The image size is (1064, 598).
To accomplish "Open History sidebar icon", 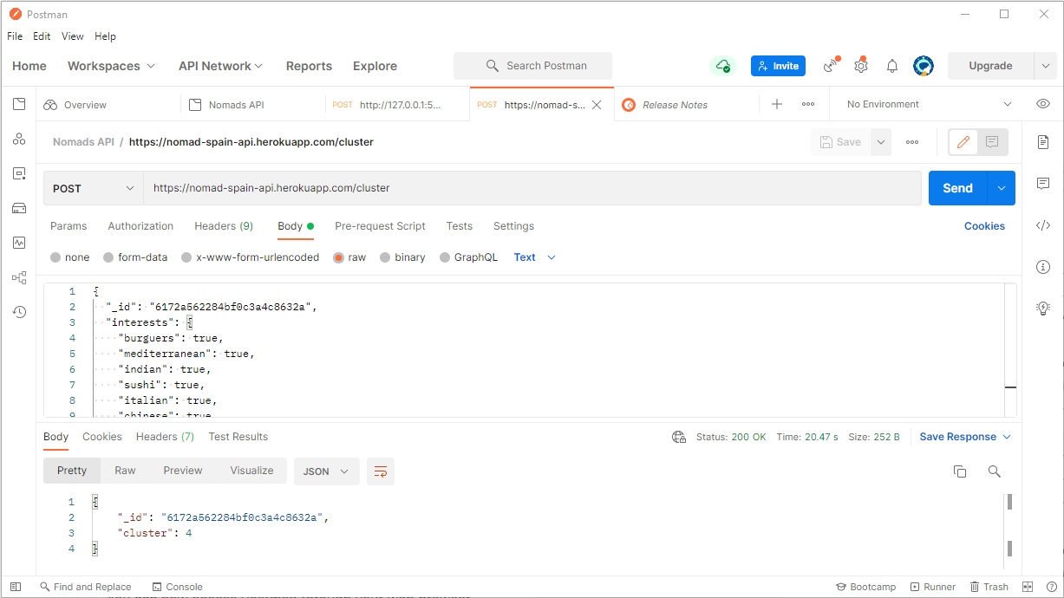I will tap(19, 312).
